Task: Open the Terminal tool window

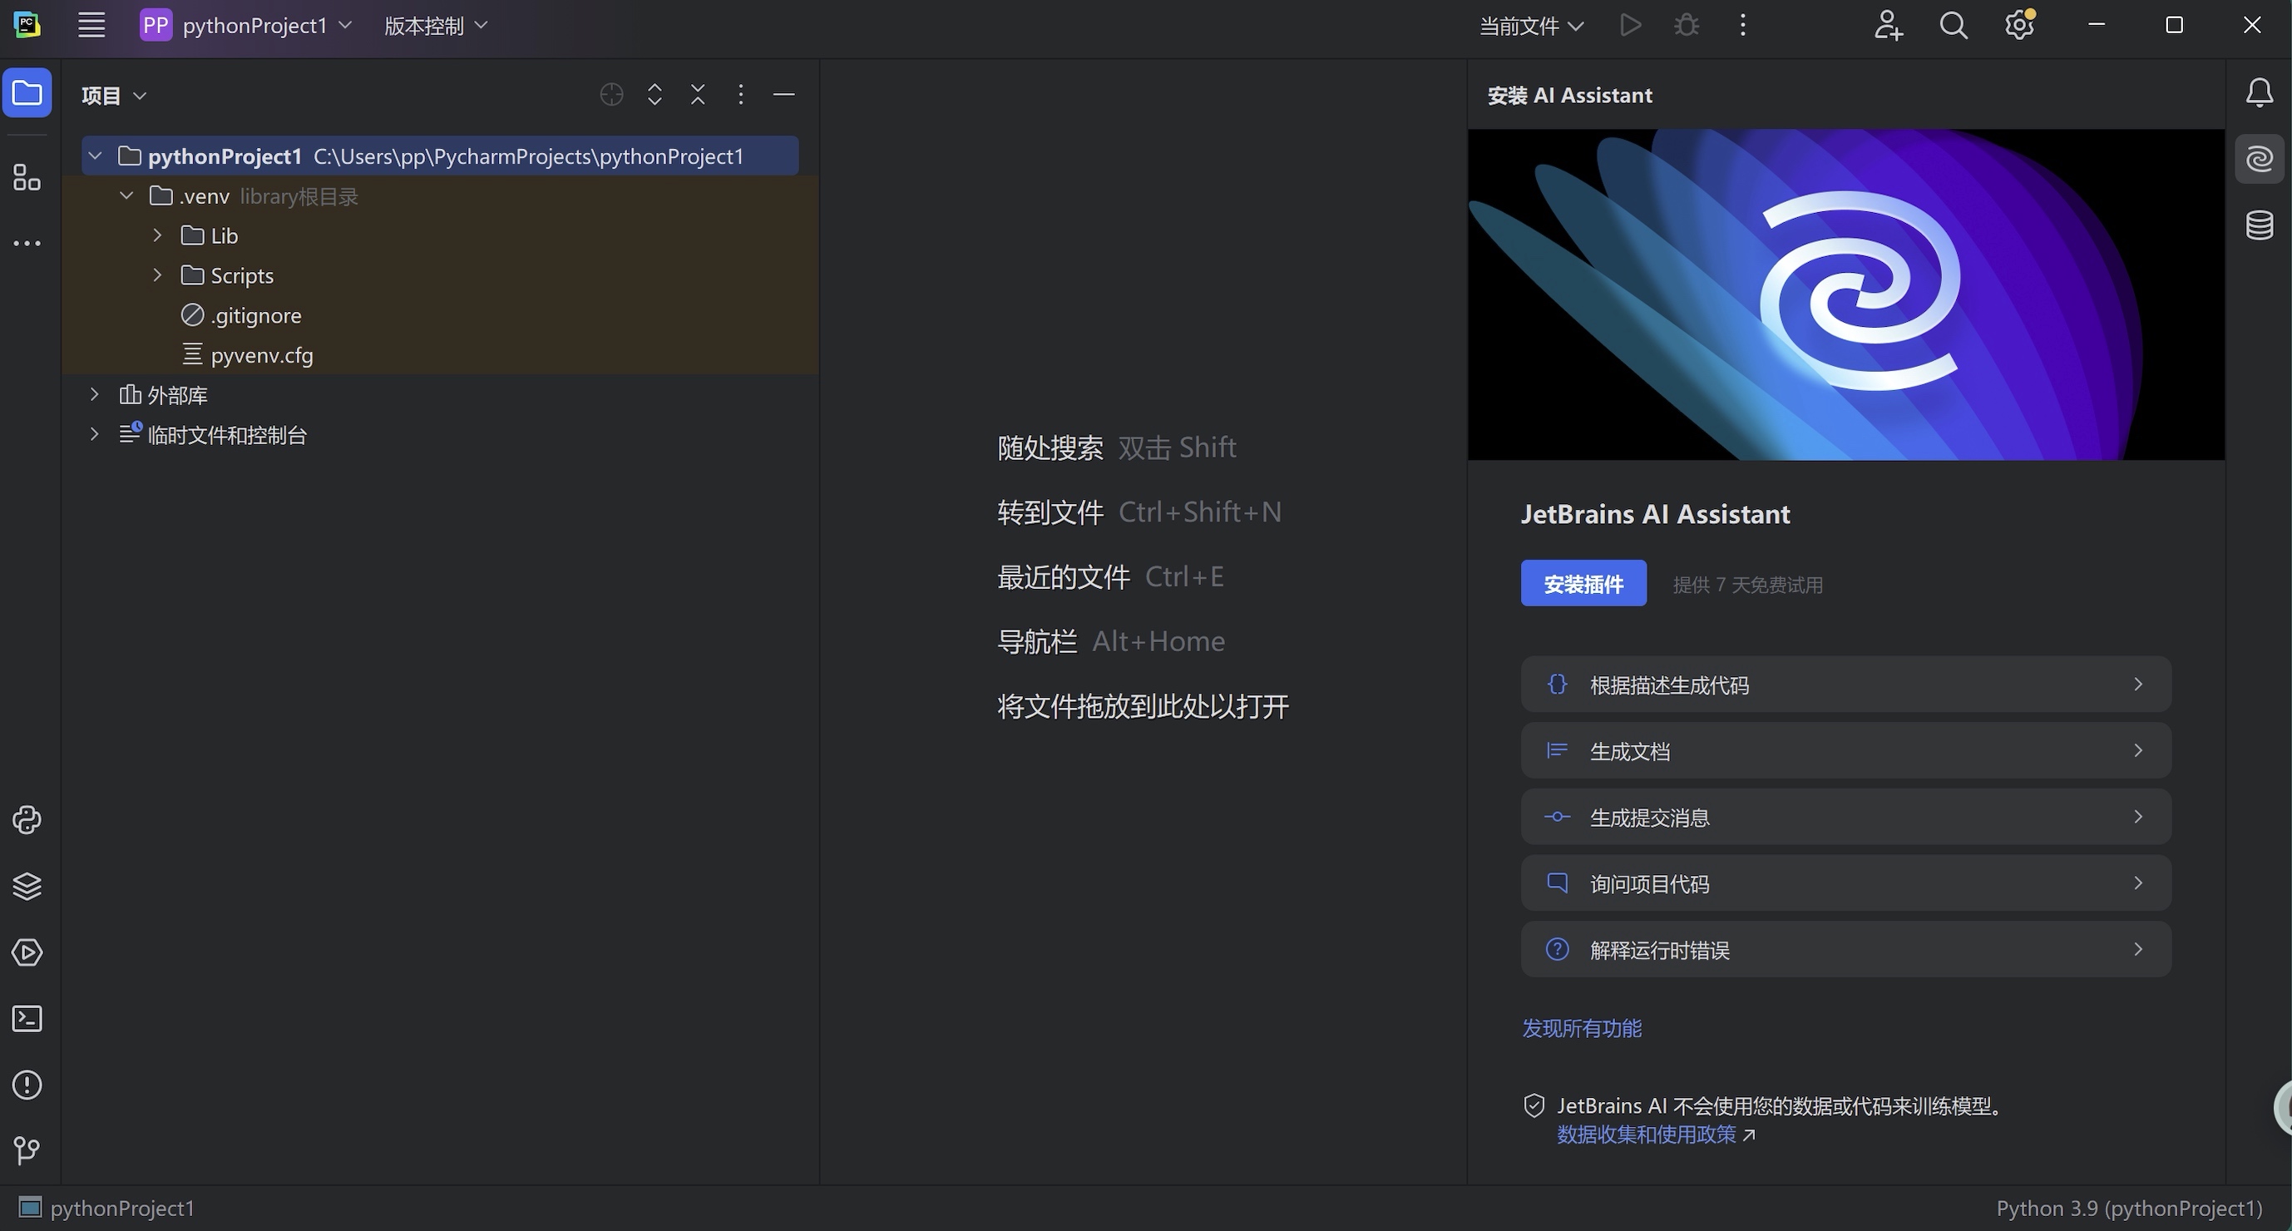Action: pyautogui.click(x=26, y=1018)
